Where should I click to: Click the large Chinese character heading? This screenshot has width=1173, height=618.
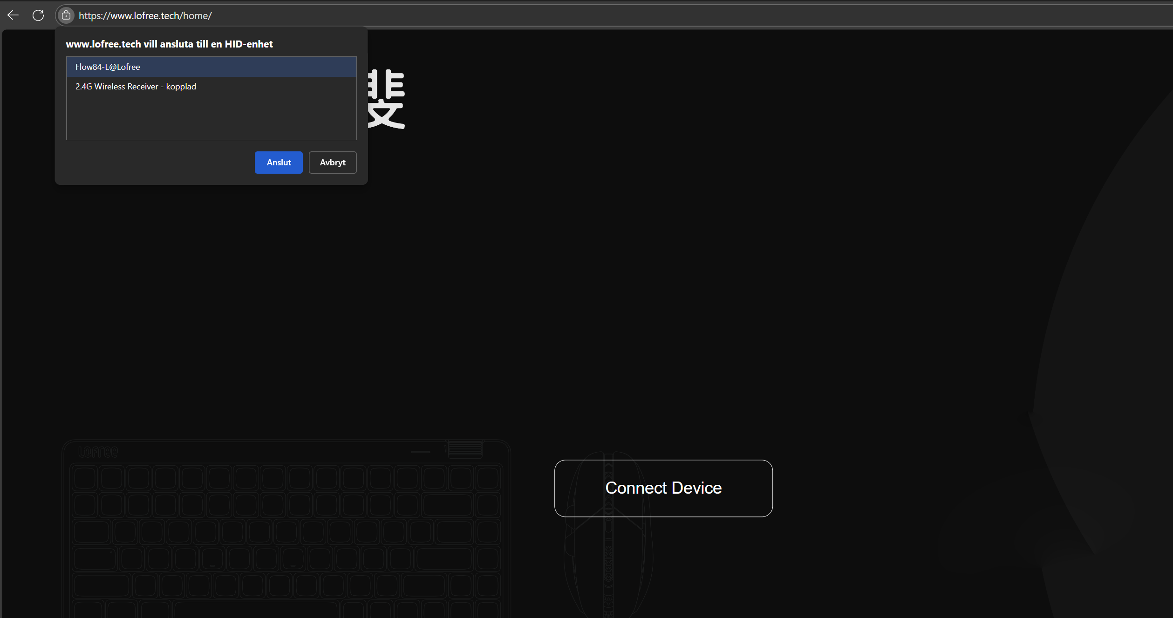[x=386, y=99]
